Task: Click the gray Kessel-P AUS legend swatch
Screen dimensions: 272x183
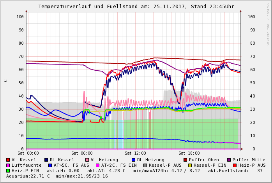Action: 145,166
